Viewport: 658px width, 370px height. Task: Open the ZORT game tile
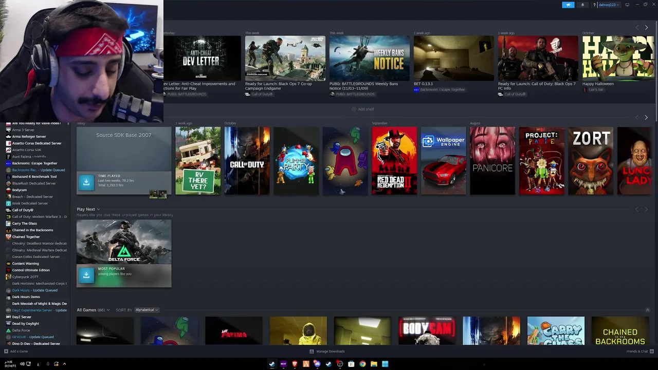coord(591,161)
